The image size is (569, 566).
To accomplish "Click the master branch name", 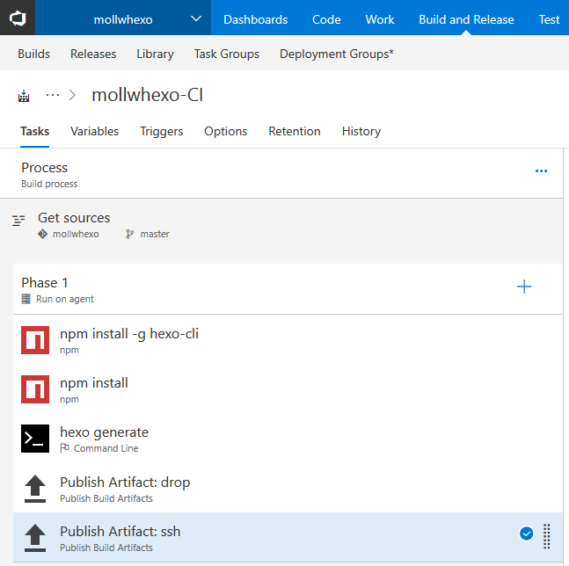I will 155,234.
